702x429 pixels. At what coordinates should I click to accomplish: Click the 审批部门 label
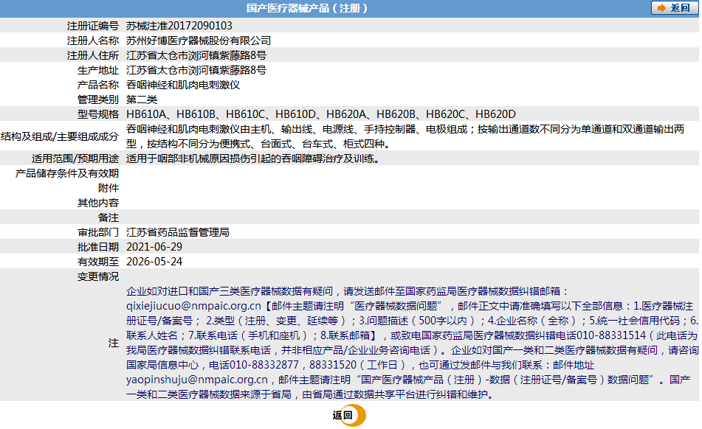(98, 232)
